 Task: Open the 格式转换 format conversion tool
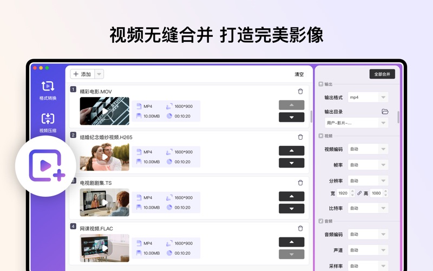tap(48, 91)
